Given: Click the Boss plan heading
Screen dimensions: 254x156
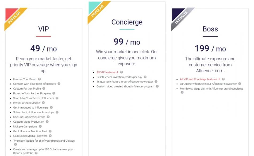Looking at the screenshot, I should pos(210,29).
